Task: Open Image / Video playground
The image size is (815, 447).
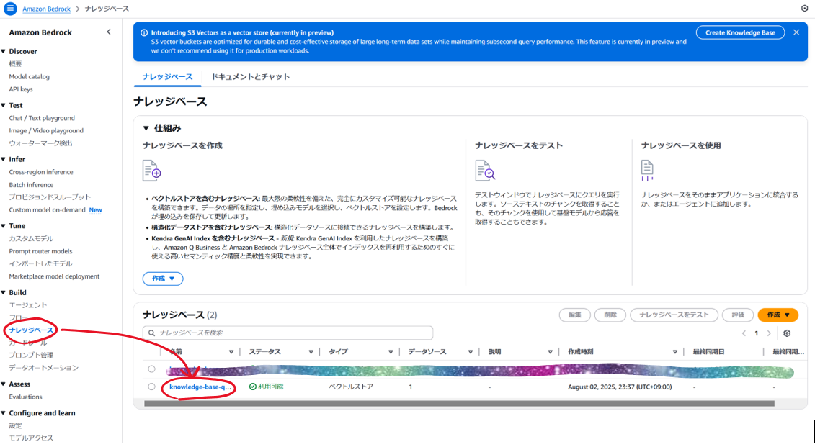Action: coord(45,131)
